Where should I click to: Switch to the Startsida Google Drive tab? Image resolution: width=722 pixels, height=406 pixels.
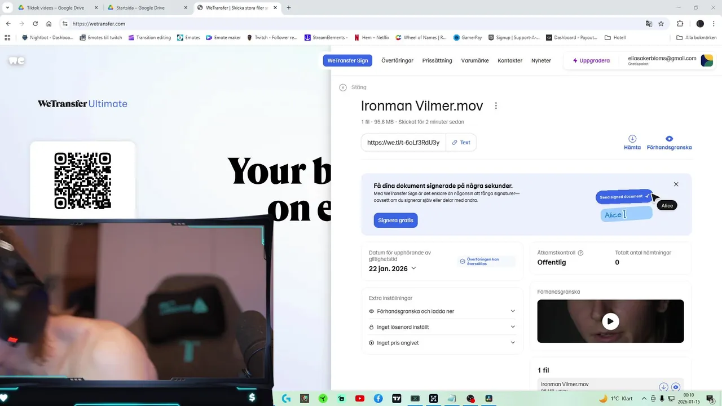tap(149, 8)
